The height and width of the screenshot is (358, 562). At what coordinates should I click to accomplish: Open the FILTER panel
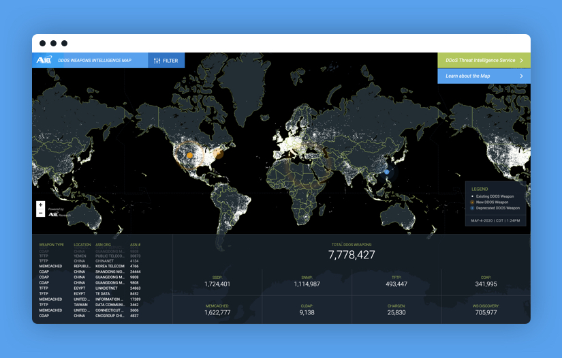tap(166, 60)
